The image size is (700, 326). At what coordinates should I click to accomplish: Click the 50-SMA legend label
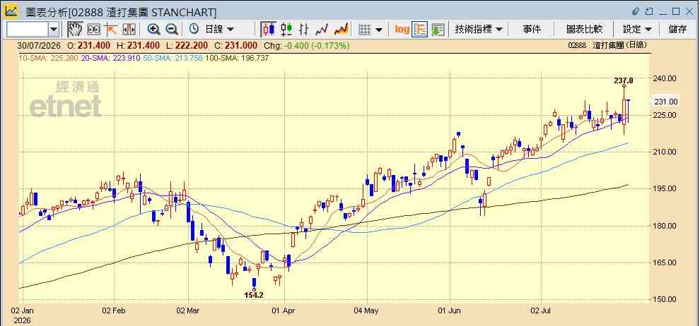click(x=173, y=58)
